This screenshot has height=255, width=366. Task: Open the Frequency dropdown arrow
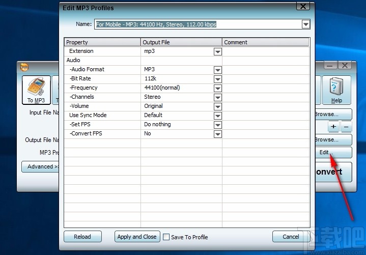pos(217,88)
